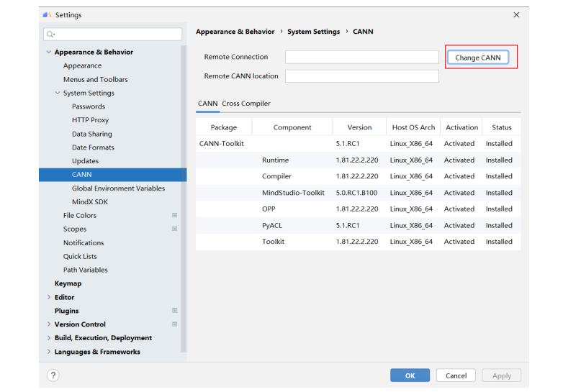The height and width of the screenshot is (392, 563).
Task: Expand the Languages & Frameworks section
Action: pyautogui.click(x=48, y=352)
